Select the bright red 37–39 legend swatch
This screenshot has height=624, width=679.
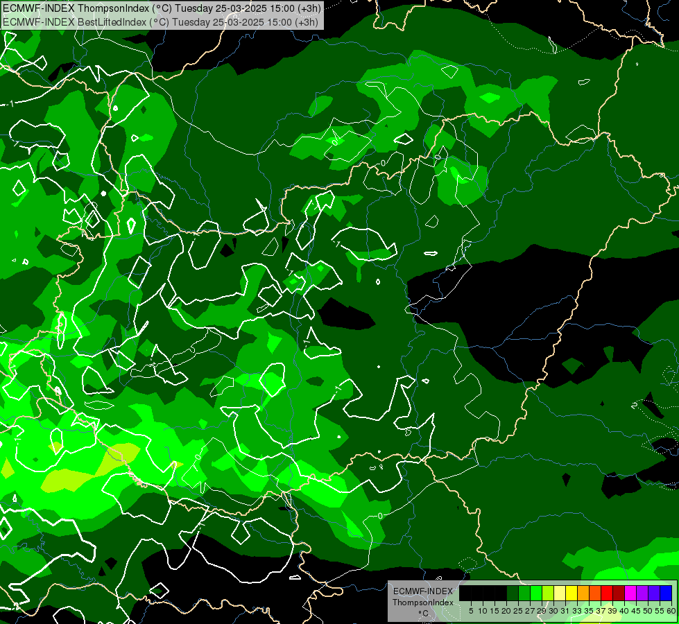607,593
